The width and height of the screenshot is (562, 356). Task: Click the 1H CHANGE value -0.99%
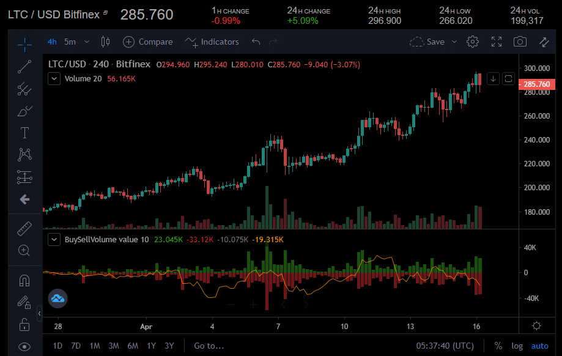(226, 21)
